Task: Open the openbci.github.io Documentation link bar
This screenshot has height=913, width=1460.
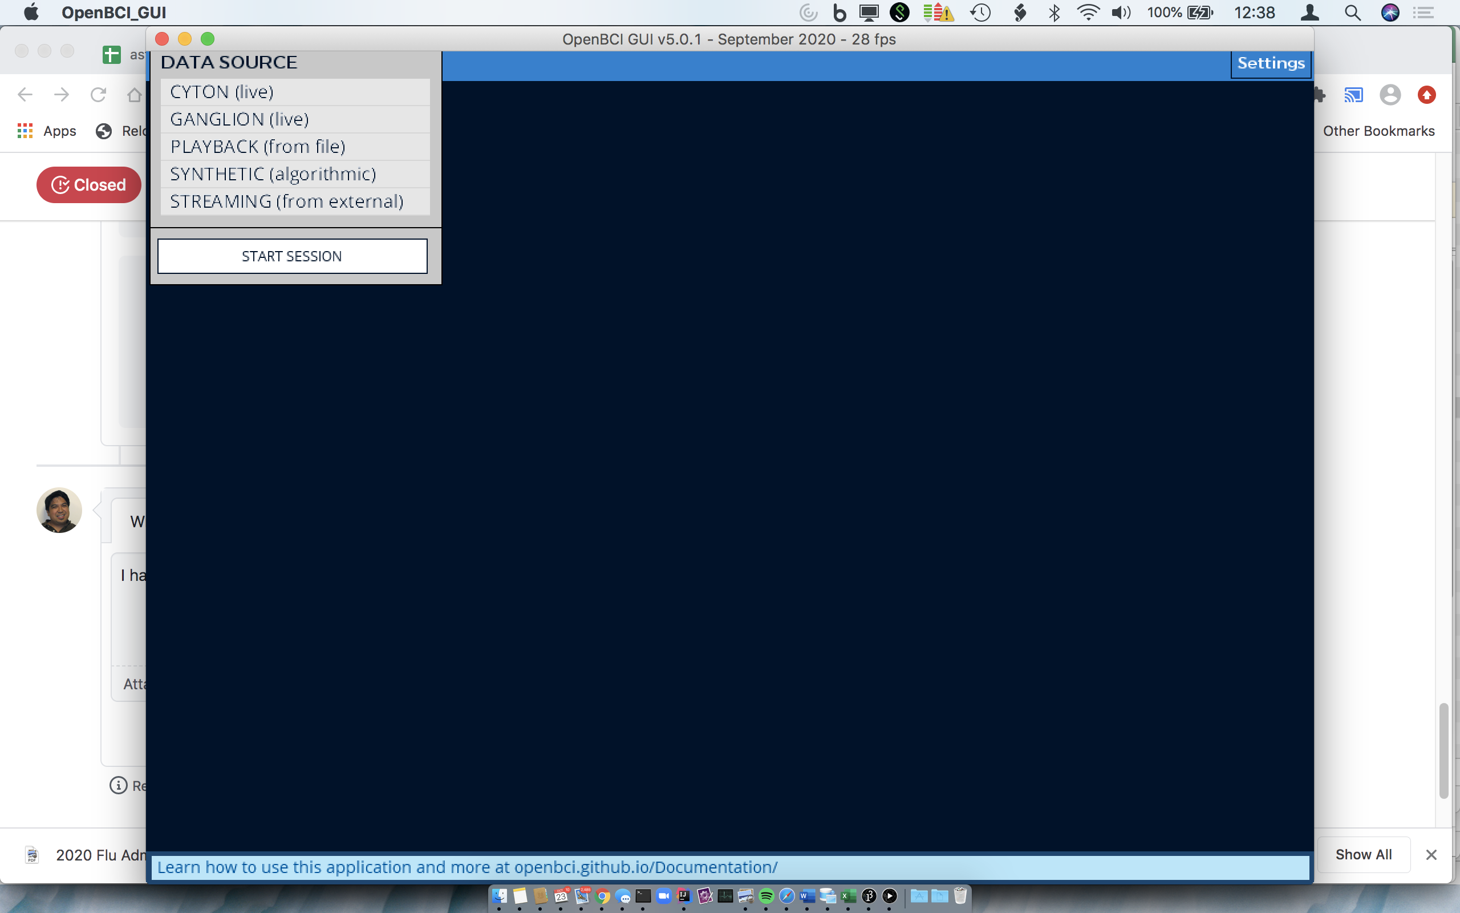Action: point(730,867)
